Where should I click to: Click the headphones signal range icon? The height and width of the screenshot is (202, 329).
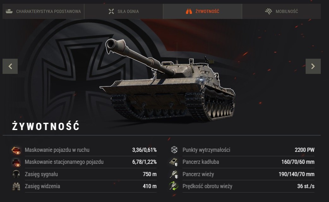tap(16, 174)
